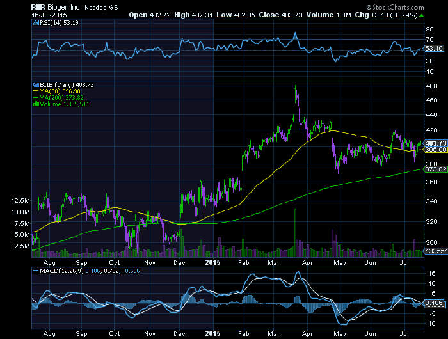The height and width of the screenshot is (339, 448).
Task: Click the 12.5M volume axis label
Action: [x=20, y=201]
